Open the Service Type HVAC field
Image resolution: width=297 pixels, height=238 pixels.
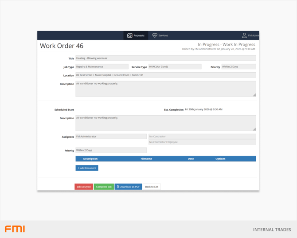(x=175, y=66)
